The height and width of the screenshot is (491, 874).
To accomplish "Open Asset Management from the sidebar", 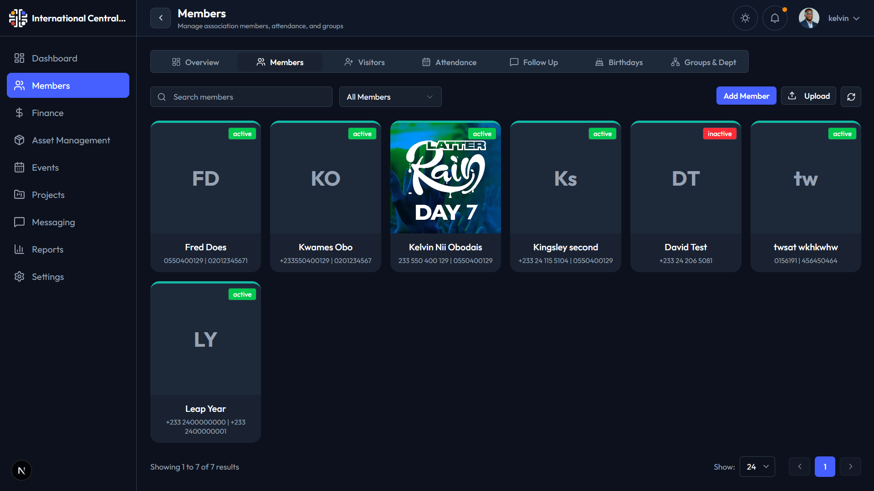I will [x=20, y=140].
